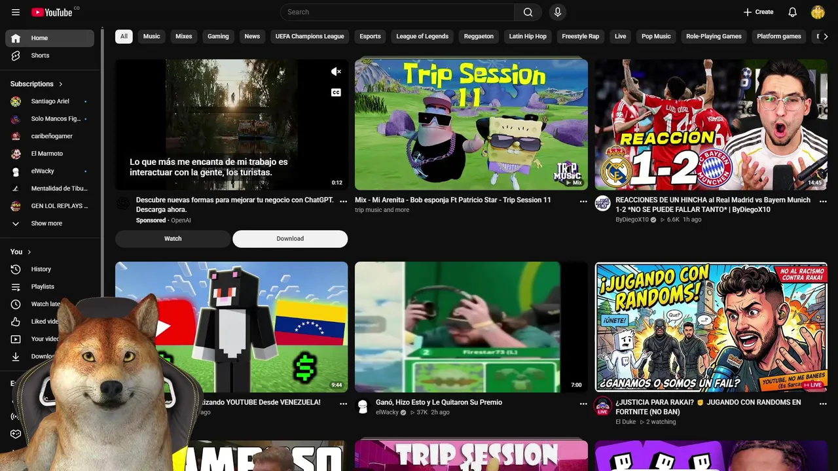
Task: Open options for the ByDiegoX10 reaction video
Action: click(x=823, y=201)
